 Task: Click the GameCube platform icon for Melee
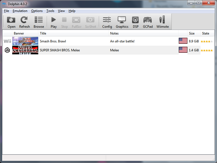pos(7,50)
